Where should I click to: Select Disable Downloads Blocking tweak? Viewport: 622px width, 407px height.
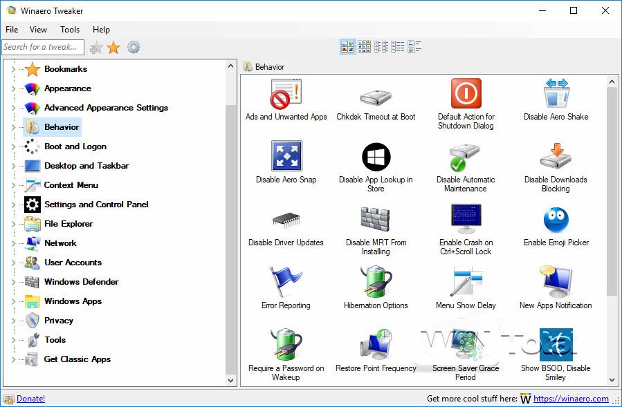(x=556, y=167)
